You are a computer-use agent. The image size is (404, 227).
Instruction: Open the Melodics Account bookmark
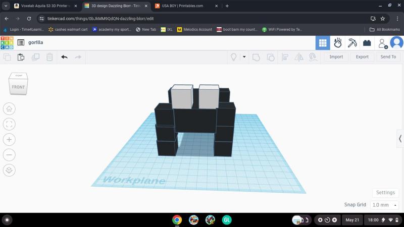[194, 30]
